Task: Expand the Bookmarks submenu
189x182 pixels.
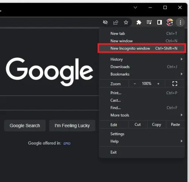Action: [x=142, y=74]
